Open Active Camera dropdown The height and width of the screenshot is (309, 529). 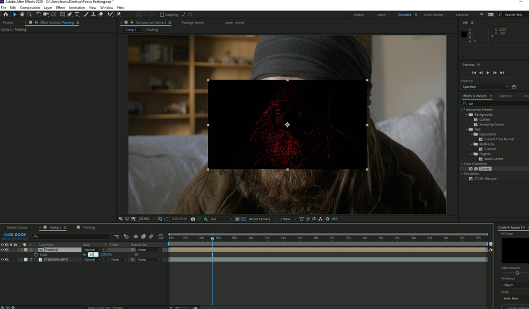click(x=262, y=219)
